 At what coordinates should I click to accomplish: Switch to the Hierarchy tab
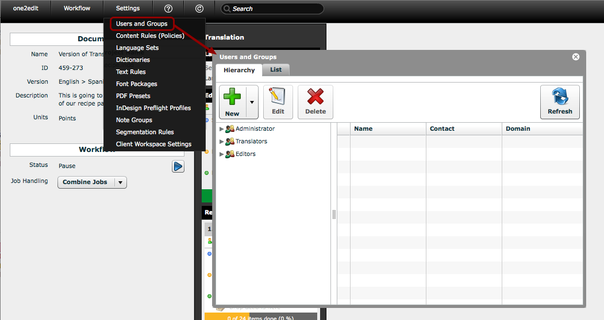point(239,70)
